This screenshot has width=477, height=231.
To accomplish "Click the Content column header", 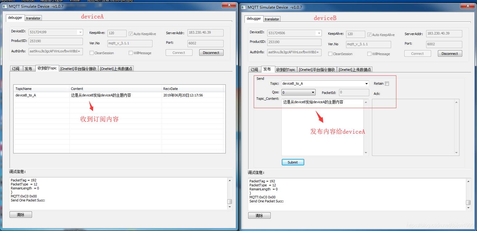I will (115, 89).
